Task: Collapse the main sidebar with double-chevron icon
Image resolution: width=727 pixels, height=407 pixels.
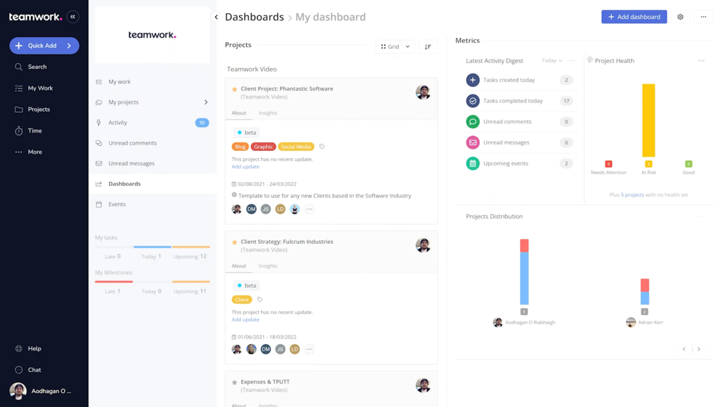Action: 73,17
